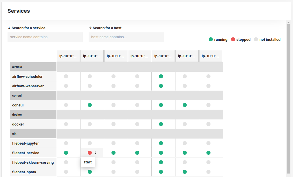
Task: Click the right arrow icon beside Search for a host
Action: click(90, 28)
